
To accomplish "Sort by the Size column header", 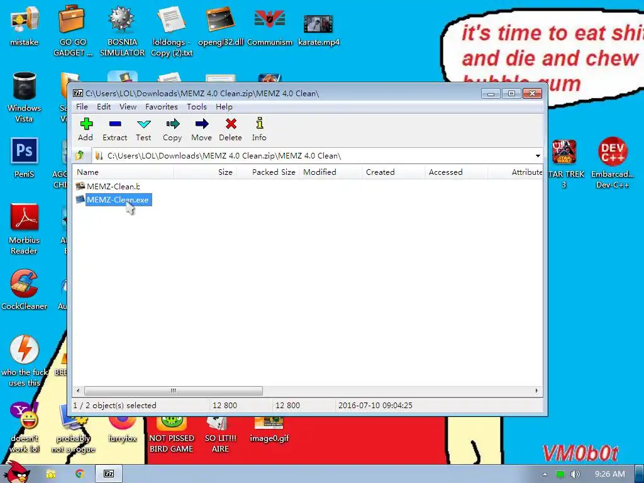I will pyautogui.click(x=204, y=172).
